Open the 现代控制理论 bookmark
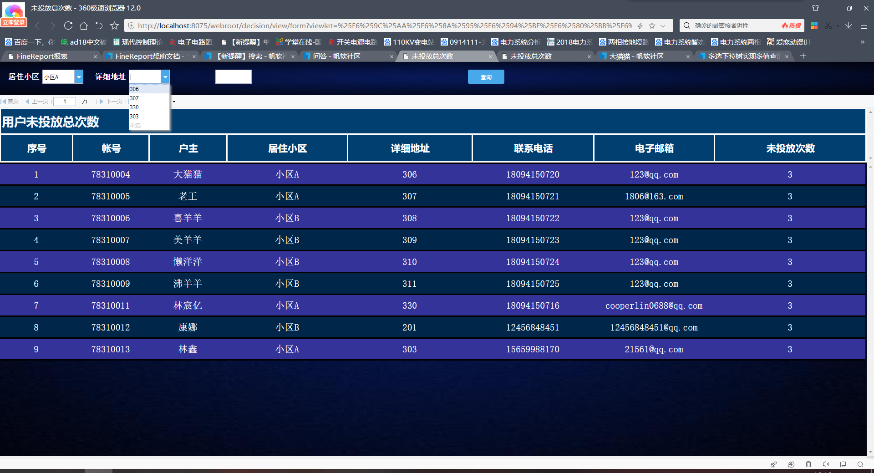This screenshot has height=473, width=874. pos(137,42)
